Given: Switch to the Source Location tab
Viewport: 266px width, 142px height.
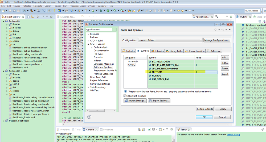Looking at the screenshot, I should [x=195, y=51].
